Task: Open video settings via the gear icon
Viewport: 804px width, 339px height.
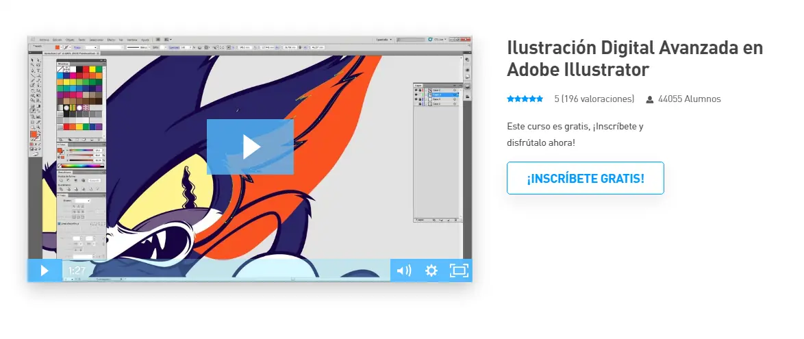Action: 431,271
